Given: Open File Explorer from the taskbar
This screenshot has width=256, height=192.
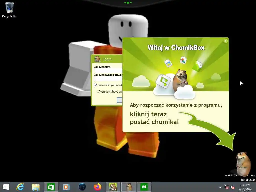Looking at the screenshot, I should click(35, 187).
